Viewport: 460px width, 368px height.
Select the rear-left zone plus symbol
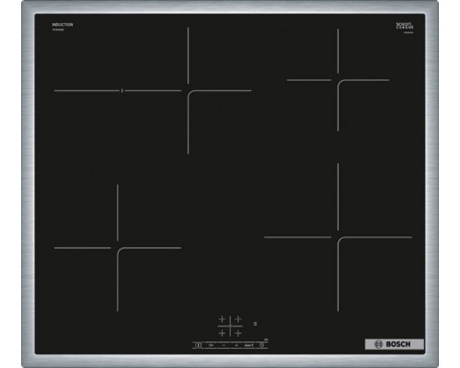point(222,319)
